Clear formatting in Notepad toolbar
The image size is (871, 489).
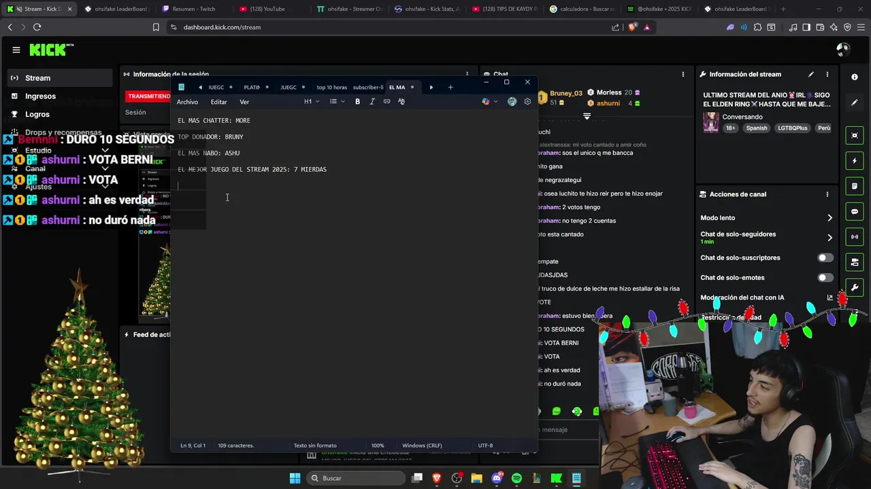[401, 102]
